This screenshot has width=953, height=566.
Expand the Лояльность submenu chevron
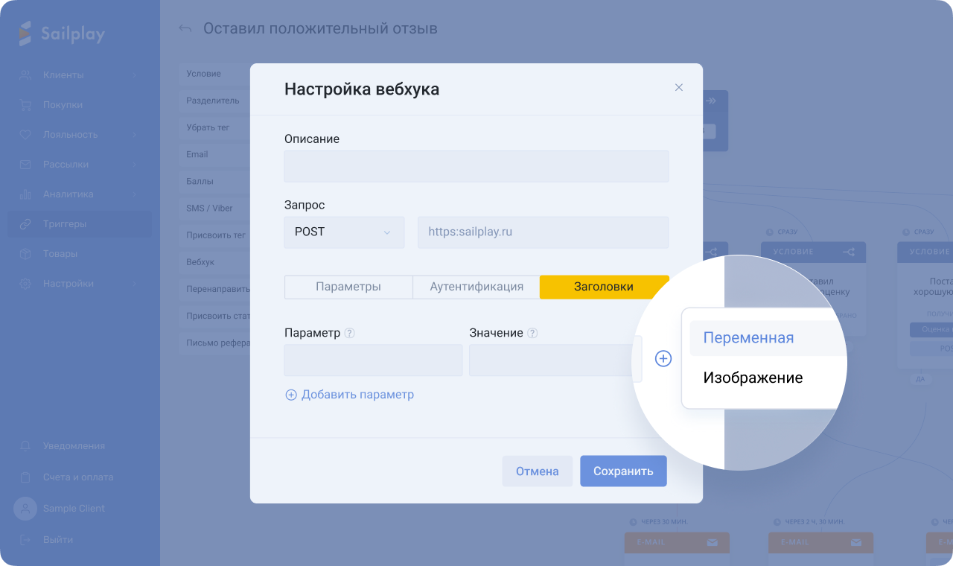pyautogui.click(x=134, y=135)
